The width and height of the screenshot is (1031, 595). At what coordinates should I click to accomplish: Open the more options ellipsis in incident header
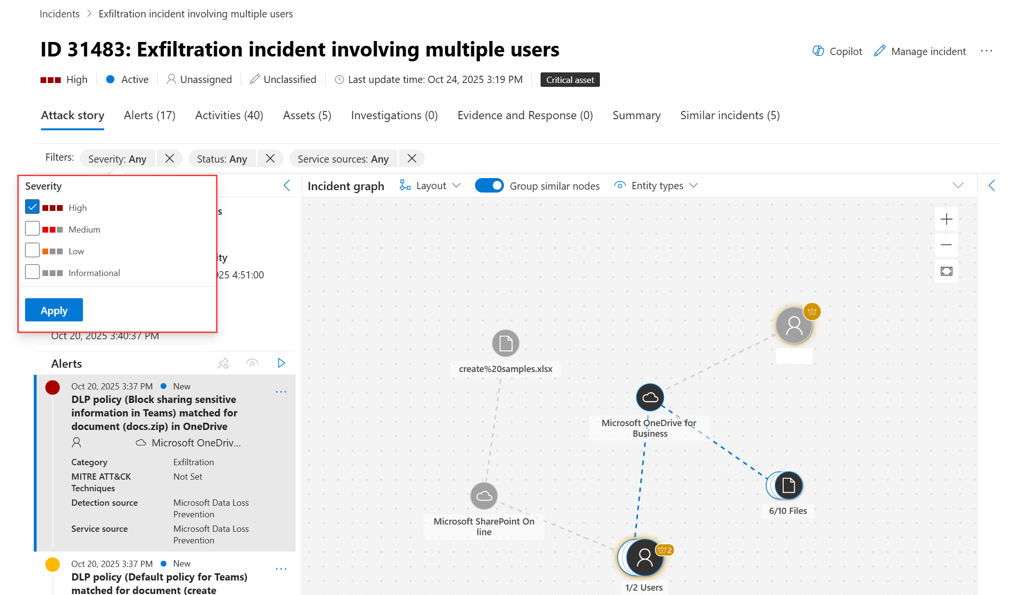point(986,51)
